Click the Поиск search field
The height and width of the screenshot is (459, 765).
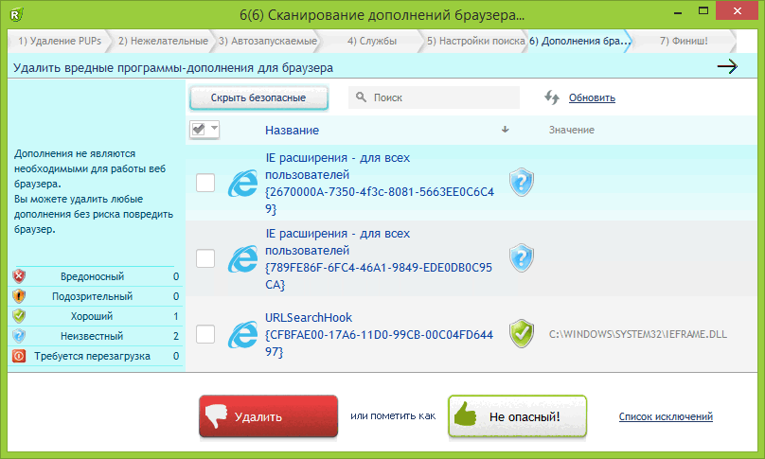click(x=436, y=97)
